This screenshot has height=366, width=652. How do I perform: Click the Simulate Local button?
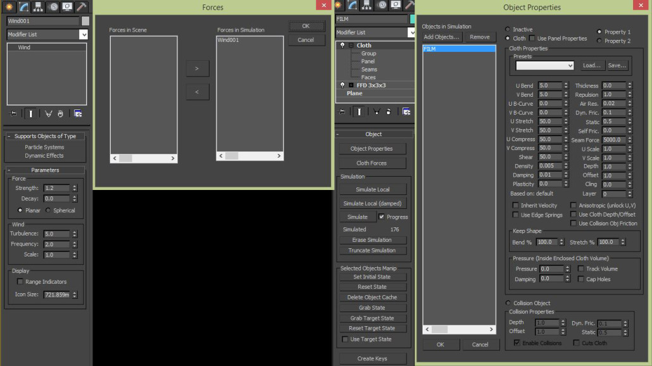click(x=373, y=189)
